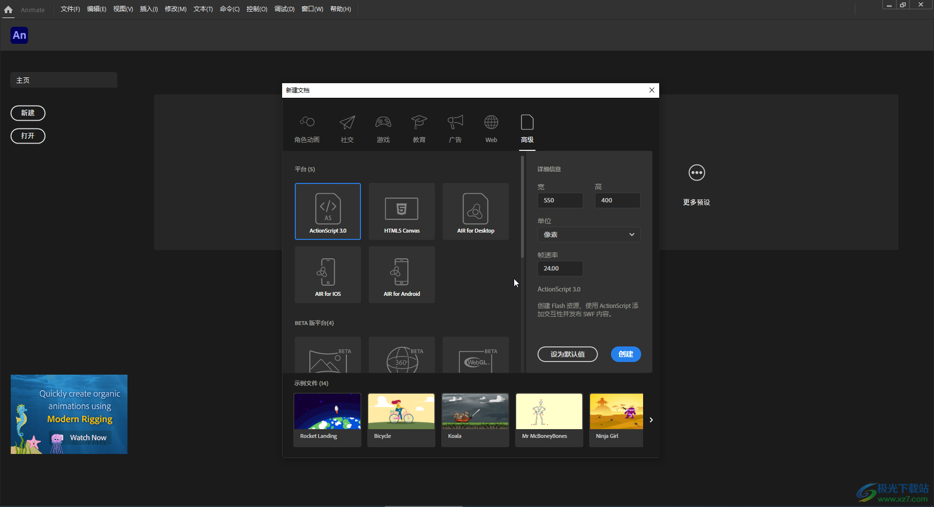The height and width of the screenshot is (507, 934).
Task: Click the 宽 width field 550
Action: coord(560,200)
